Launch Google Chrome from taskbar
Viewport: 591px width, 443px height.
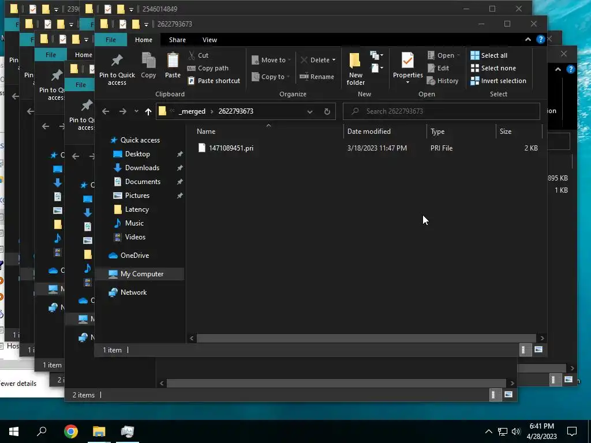point(71,431)
